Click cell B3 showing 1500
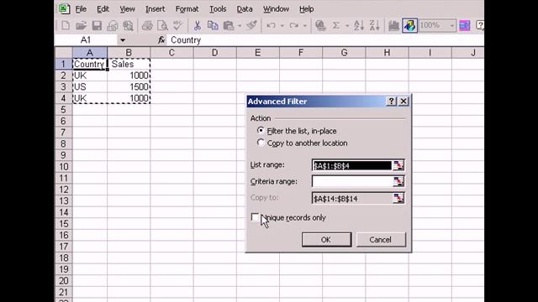The image size is (538, 302). (x=129, y=87)
